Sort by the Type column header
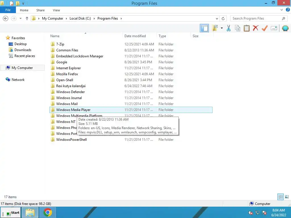 point(162,36)
